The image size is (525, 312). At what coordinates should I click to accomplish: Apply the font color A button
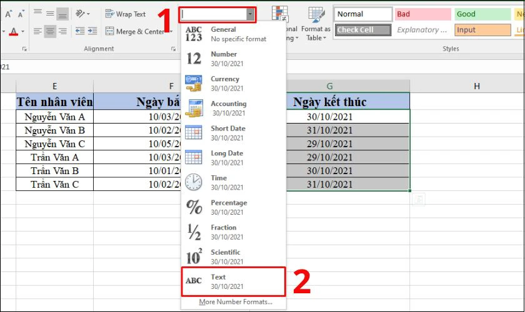click(x=13, y=31)
